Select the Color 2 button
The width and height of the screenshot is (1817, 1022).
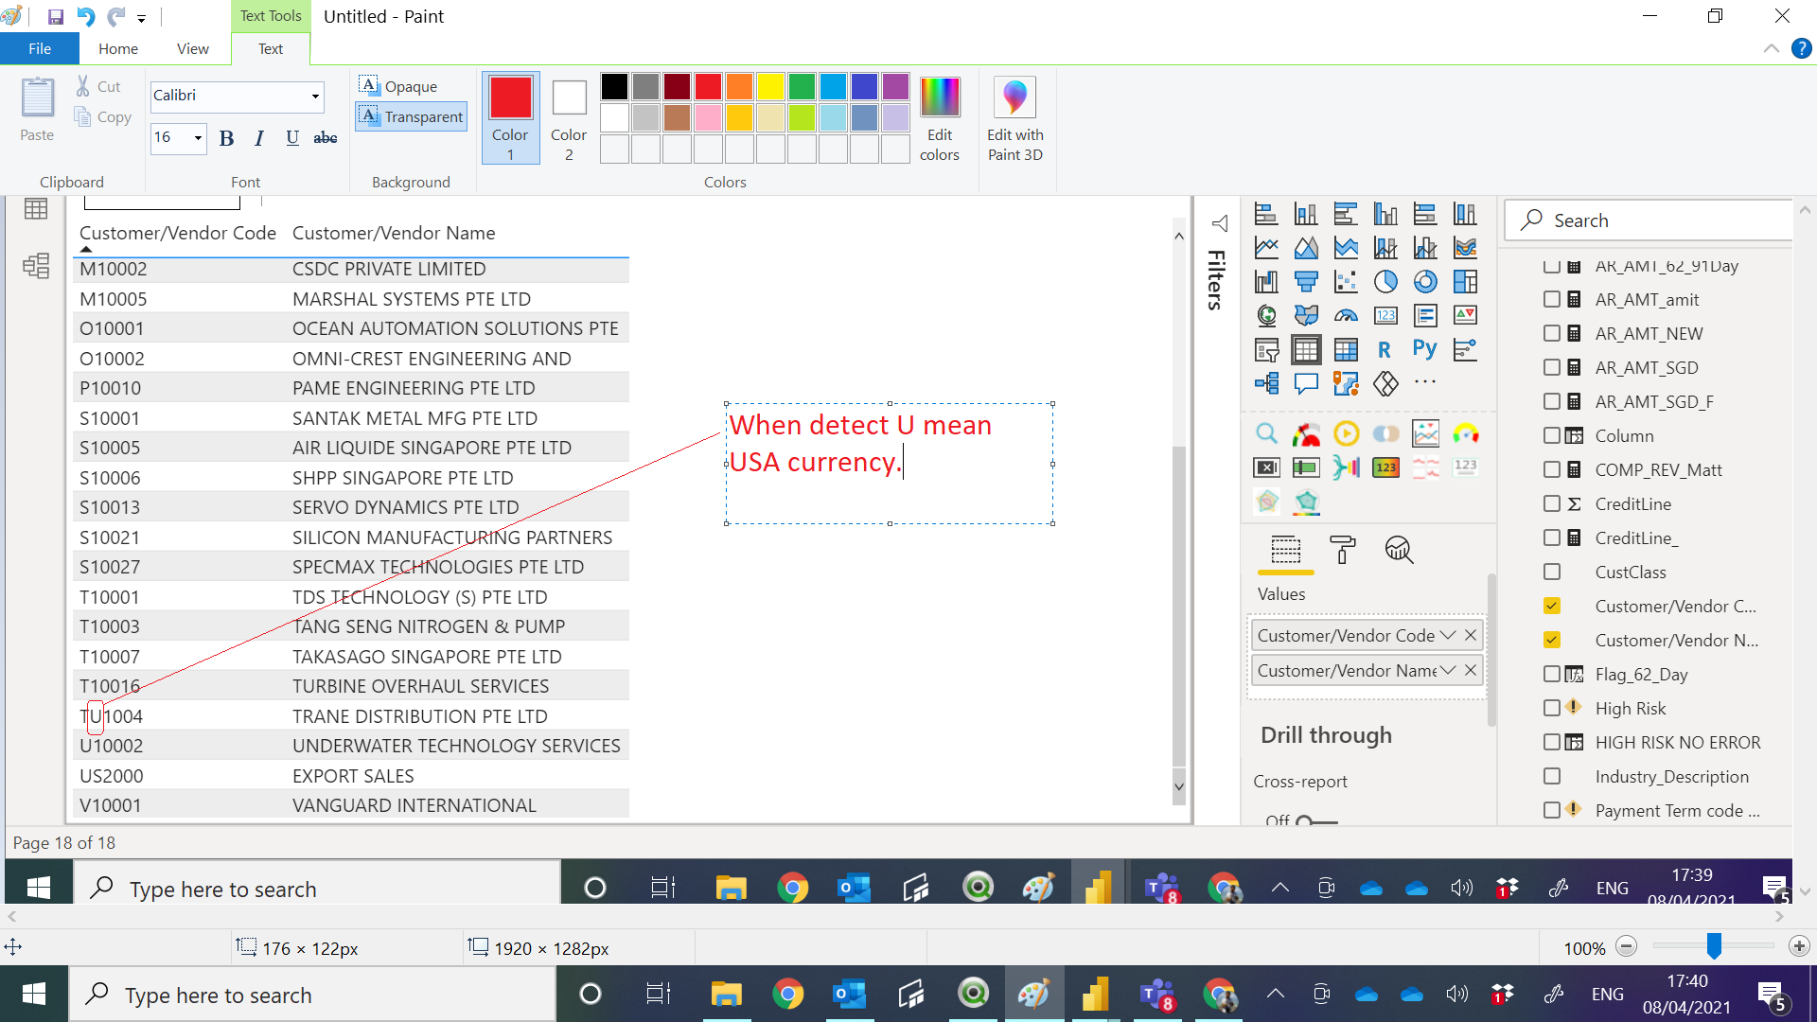[569, 118]
